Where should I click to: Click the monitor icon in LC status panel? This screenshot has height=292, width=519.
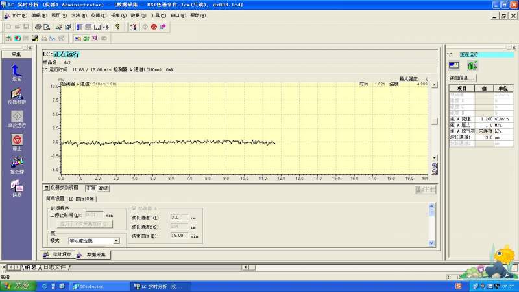pos(455,65)
